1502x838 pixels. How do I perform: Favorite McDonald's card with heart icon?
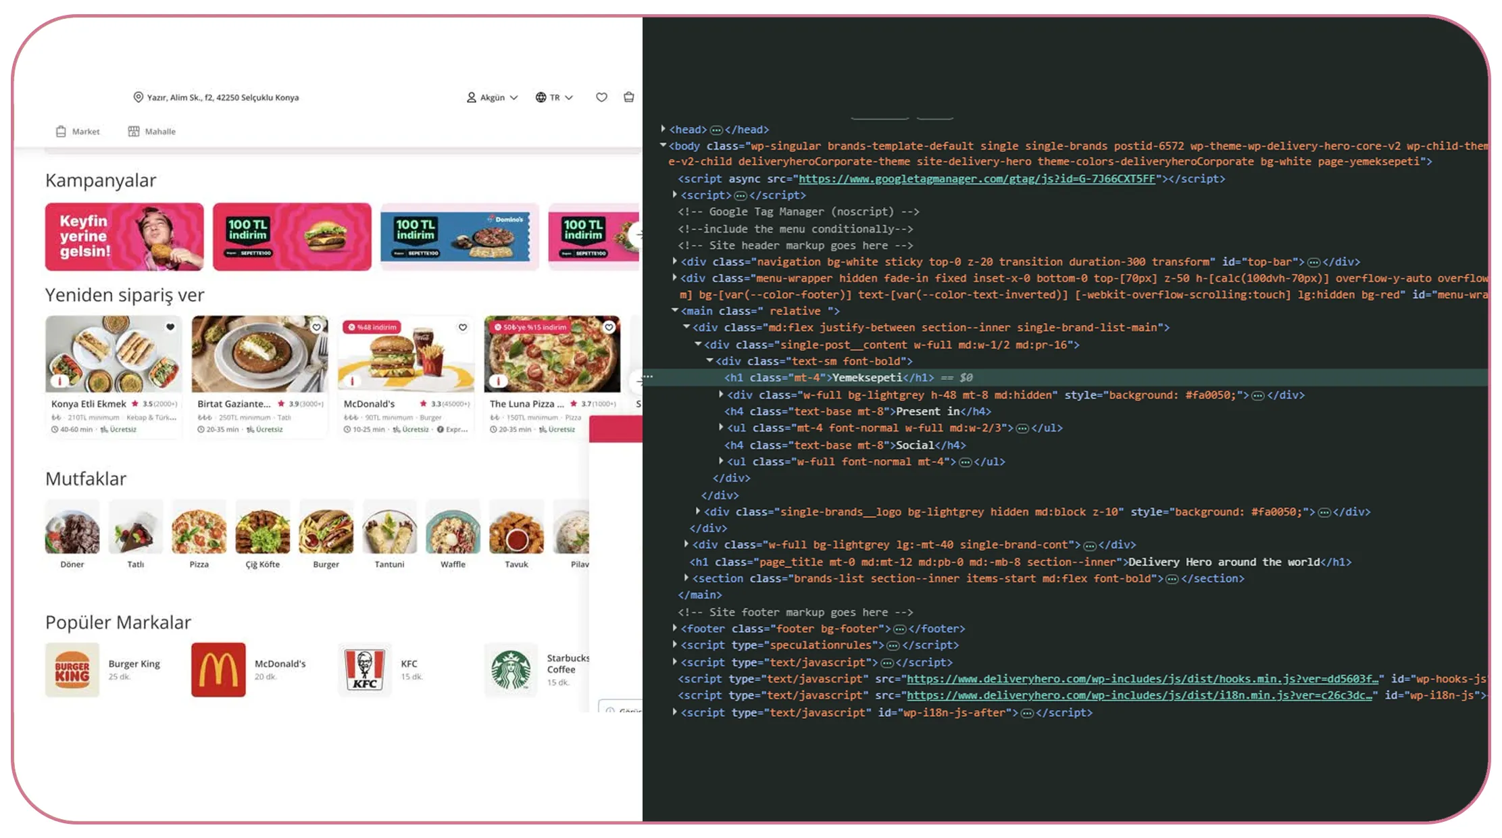[463, 327]
